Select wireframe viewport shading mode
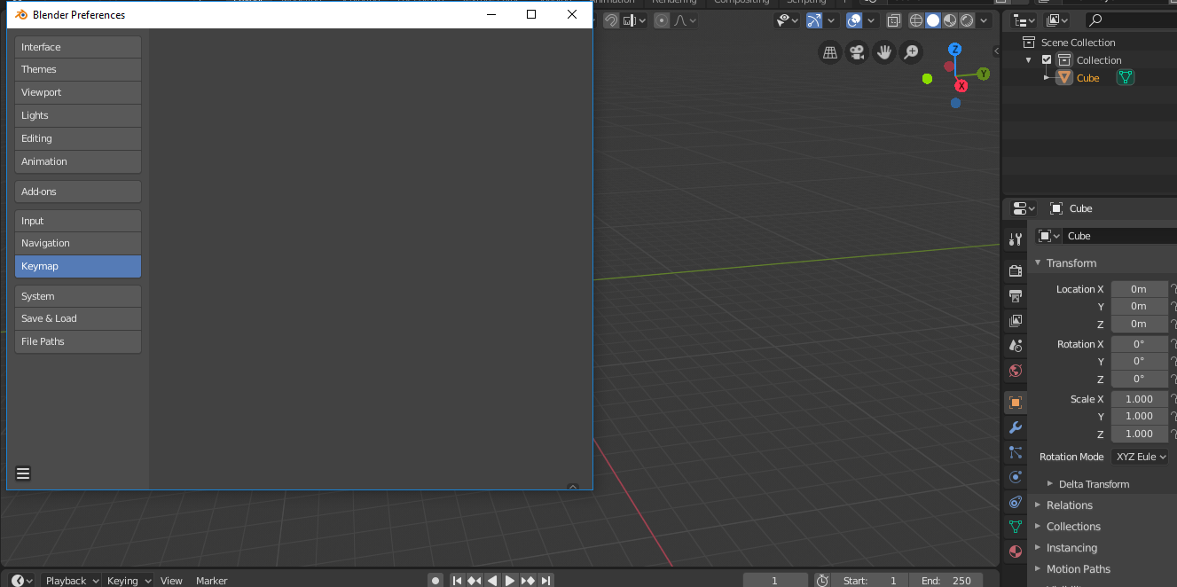 (915, 20)
